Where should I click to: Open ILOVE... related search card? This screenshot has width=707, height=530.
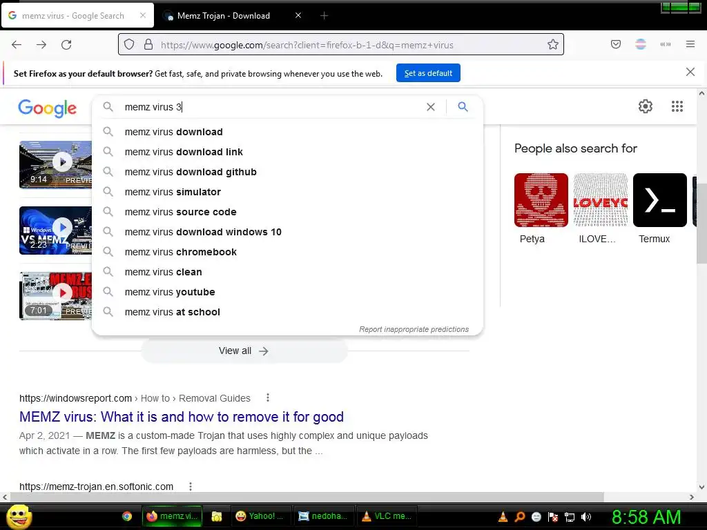click(x=600, y=208)
